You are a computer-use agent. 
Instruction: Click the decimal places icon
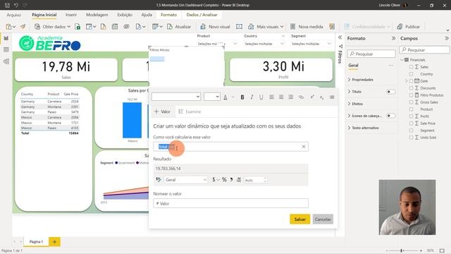[239, 180]
